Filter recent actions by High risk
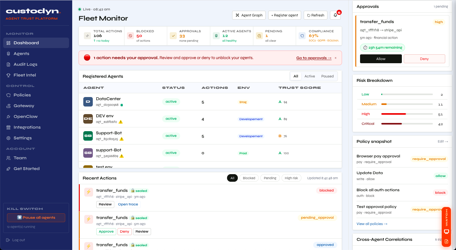Screen dimensions: 456x250 pos(291,178)
